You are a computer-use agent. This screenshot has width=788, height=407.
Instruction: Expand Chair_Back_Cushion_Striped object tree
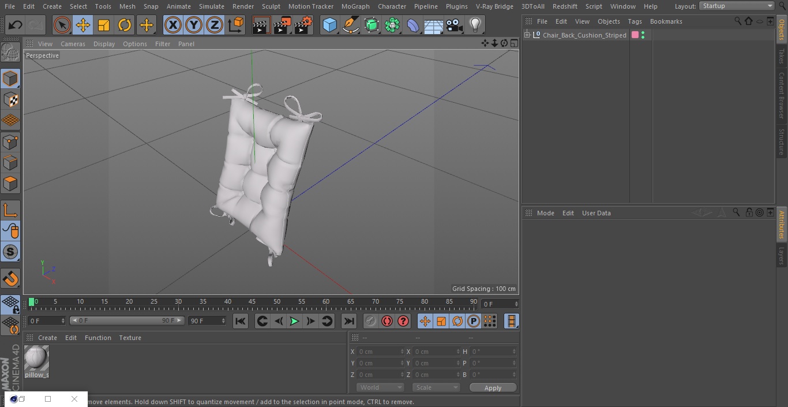527,35
